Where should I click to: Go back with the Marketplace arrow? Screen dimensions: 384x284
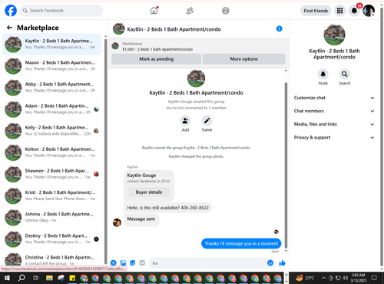tap(9, 28)
